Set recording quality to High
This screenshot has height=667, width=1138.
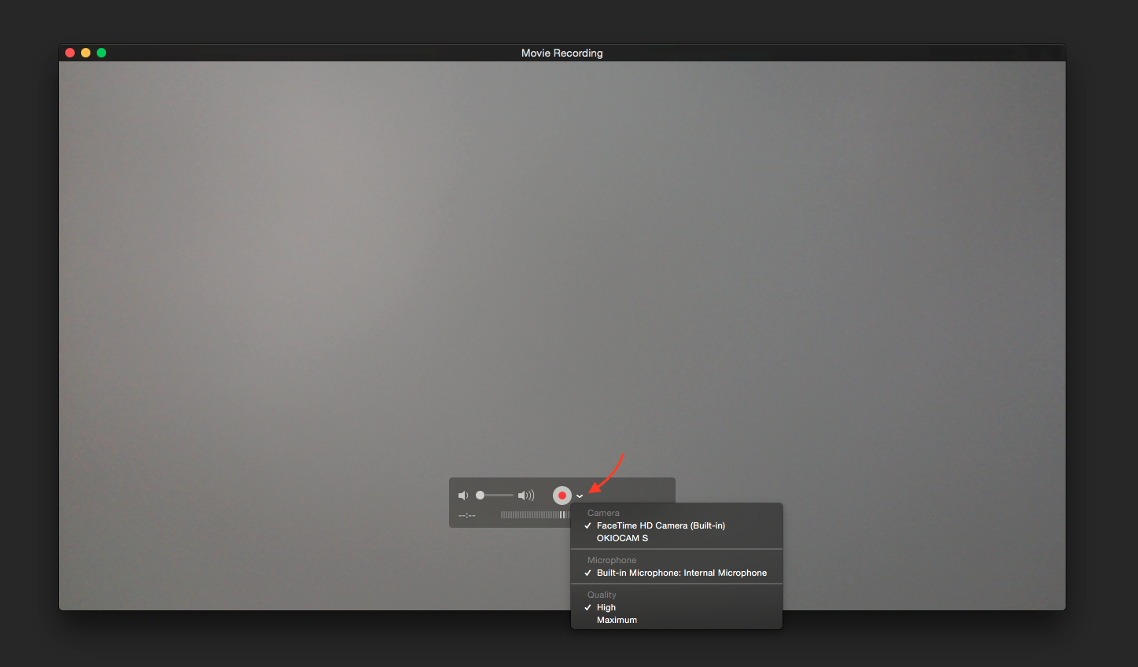click(606, 607)
